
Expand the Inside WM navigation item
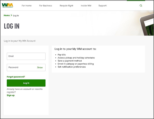coord(86,6)
